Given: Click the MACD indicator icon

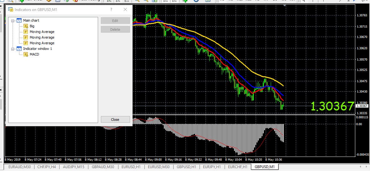Looking at the screenshot, I should click(x=26, y=54).
